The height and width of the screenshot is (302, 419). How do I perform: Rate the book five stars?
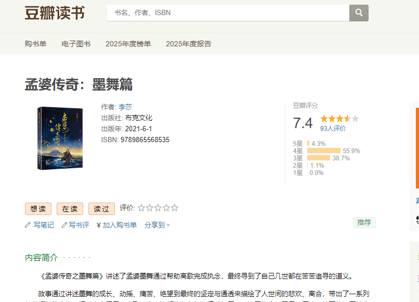point(175,208)
